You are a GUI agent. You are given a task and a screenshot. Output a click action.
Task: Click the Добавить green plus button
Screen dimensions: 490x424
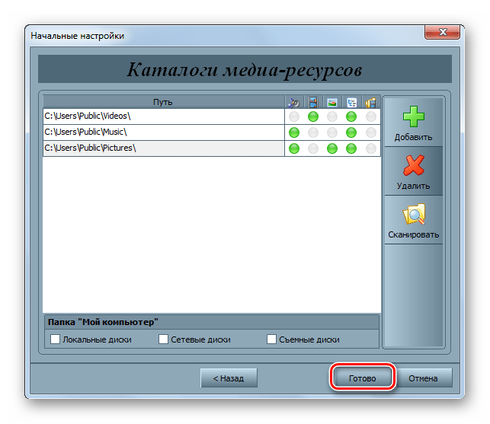413,123
